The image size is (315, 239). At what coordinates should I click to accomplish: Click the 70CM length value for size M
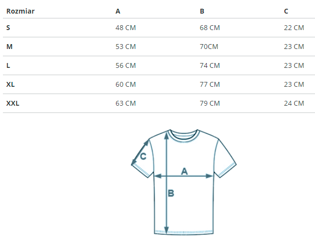point(209,47)
